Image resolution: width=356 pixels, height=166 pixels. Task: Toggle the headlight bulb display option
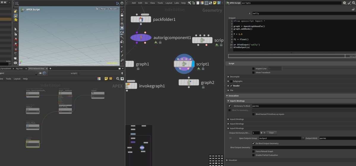click(122, 28)
